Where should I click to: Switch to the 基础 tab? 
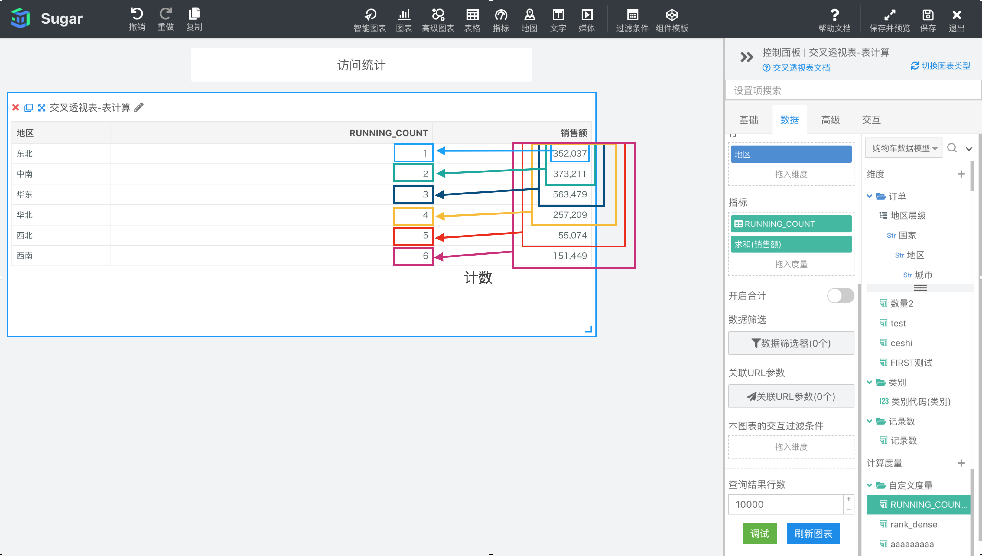[x=748, y=120]
